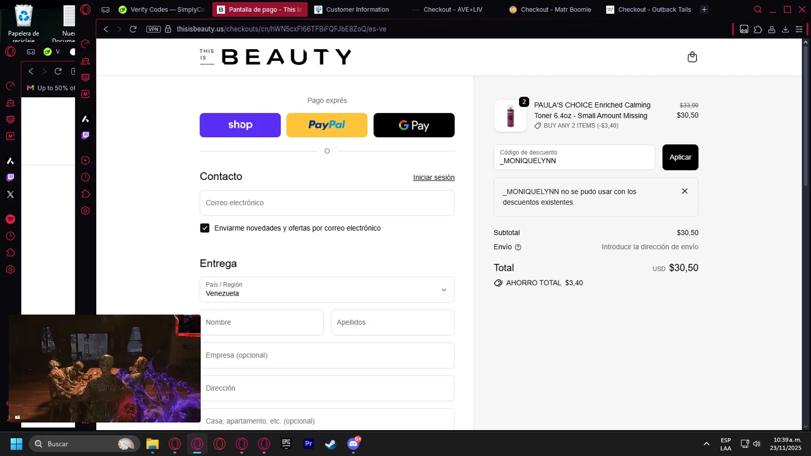Open Spotify in the back window sidebar

point(10,219)
